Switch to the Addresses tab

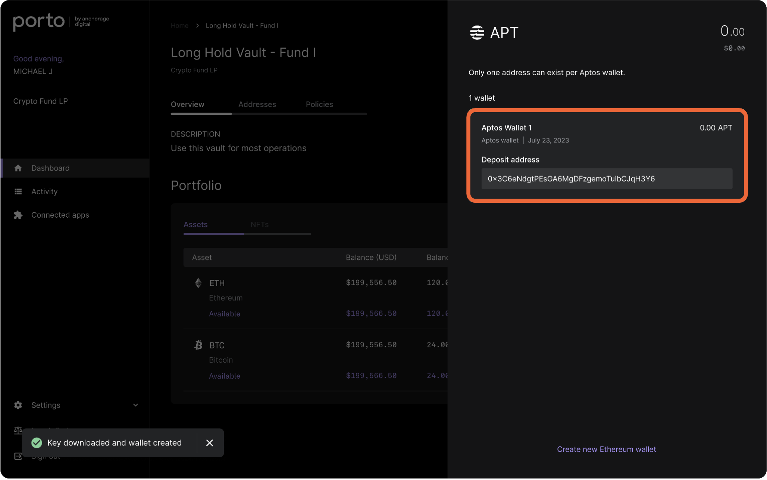tap(257, 104)
